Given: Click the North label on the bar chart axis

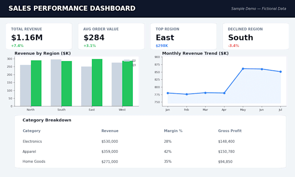Looking at the screenshot, I should point(30,109).
